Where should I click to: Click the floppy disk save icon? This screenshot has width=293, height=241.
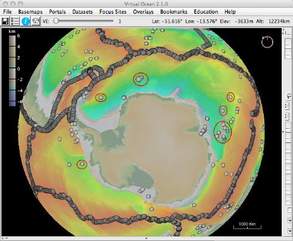point(5,21)
